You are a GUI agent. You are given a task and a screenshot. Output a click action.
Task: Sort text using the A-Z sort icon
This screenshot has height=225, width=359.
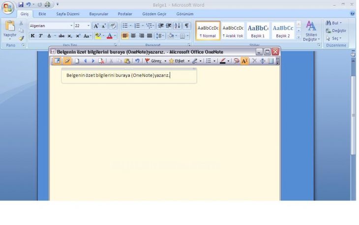pos(178,26)
